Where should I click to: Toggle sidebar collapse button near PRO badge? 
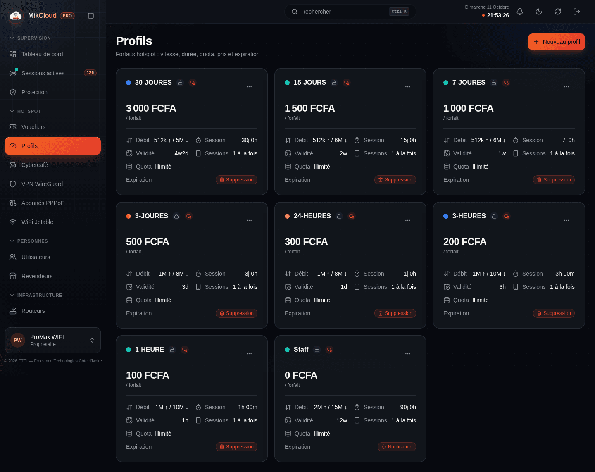[x=91, y=16]
